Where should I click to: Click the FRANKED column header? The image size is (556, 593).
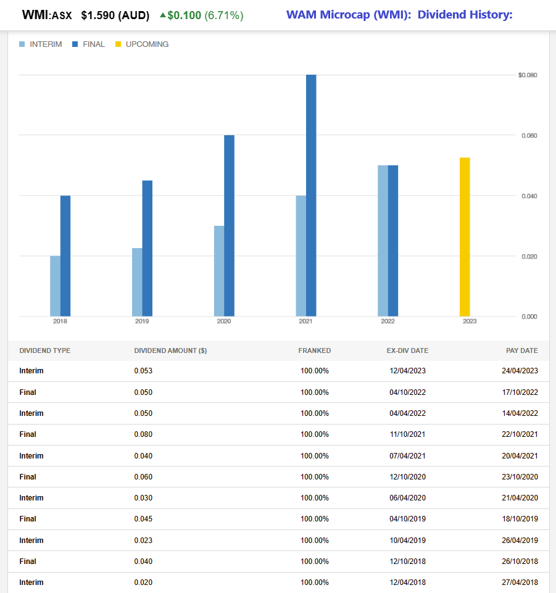[x=315, y=350]
